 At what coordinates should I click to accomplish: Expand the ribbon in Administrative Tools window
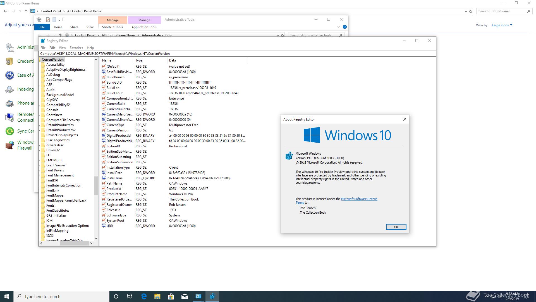point(339,27)
